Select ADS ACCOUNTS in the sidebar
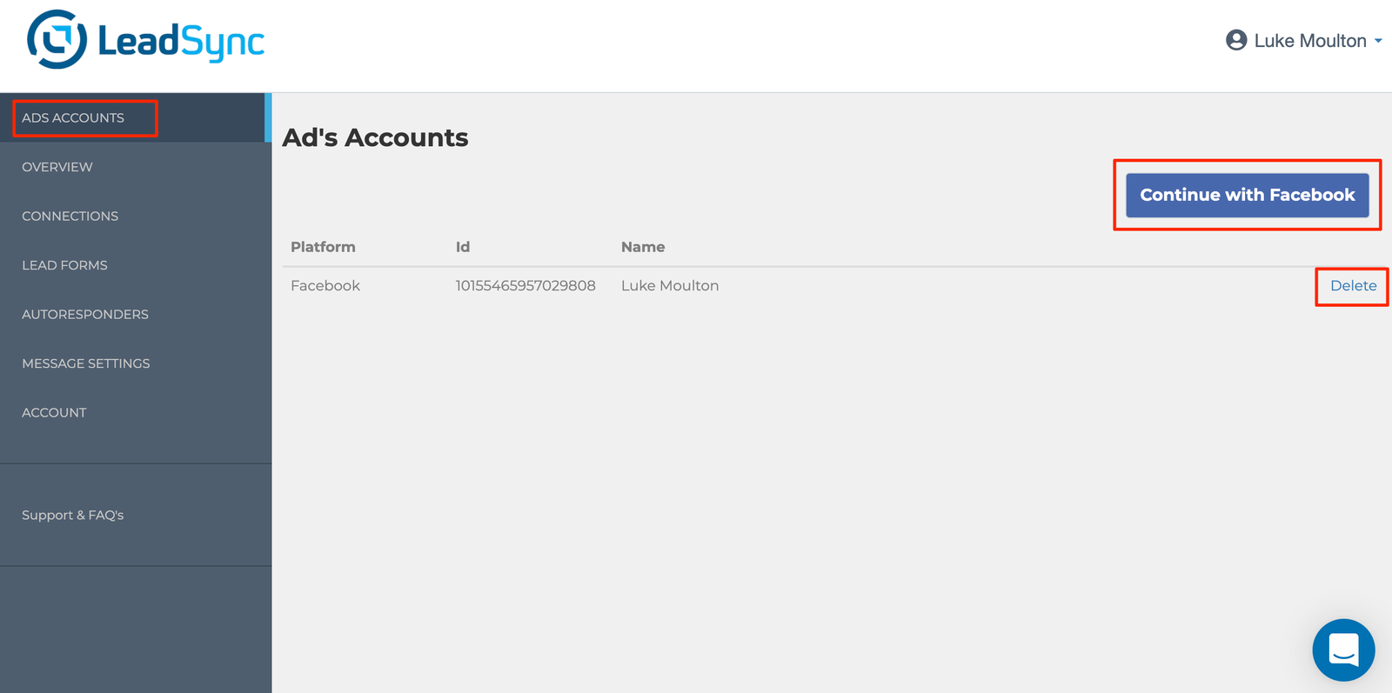The height and width of the screenshot is (693, 1392). (x=73, y=118)
